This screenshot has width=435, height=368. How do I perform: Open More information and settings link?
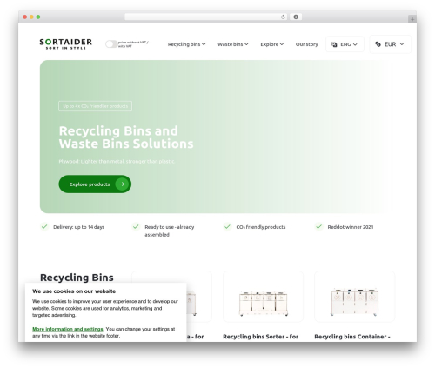[68, 329]
